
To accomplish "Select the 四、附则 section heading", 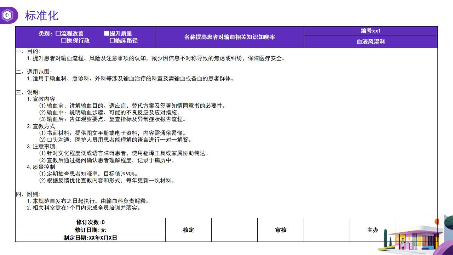I will [x=28, y=194].
